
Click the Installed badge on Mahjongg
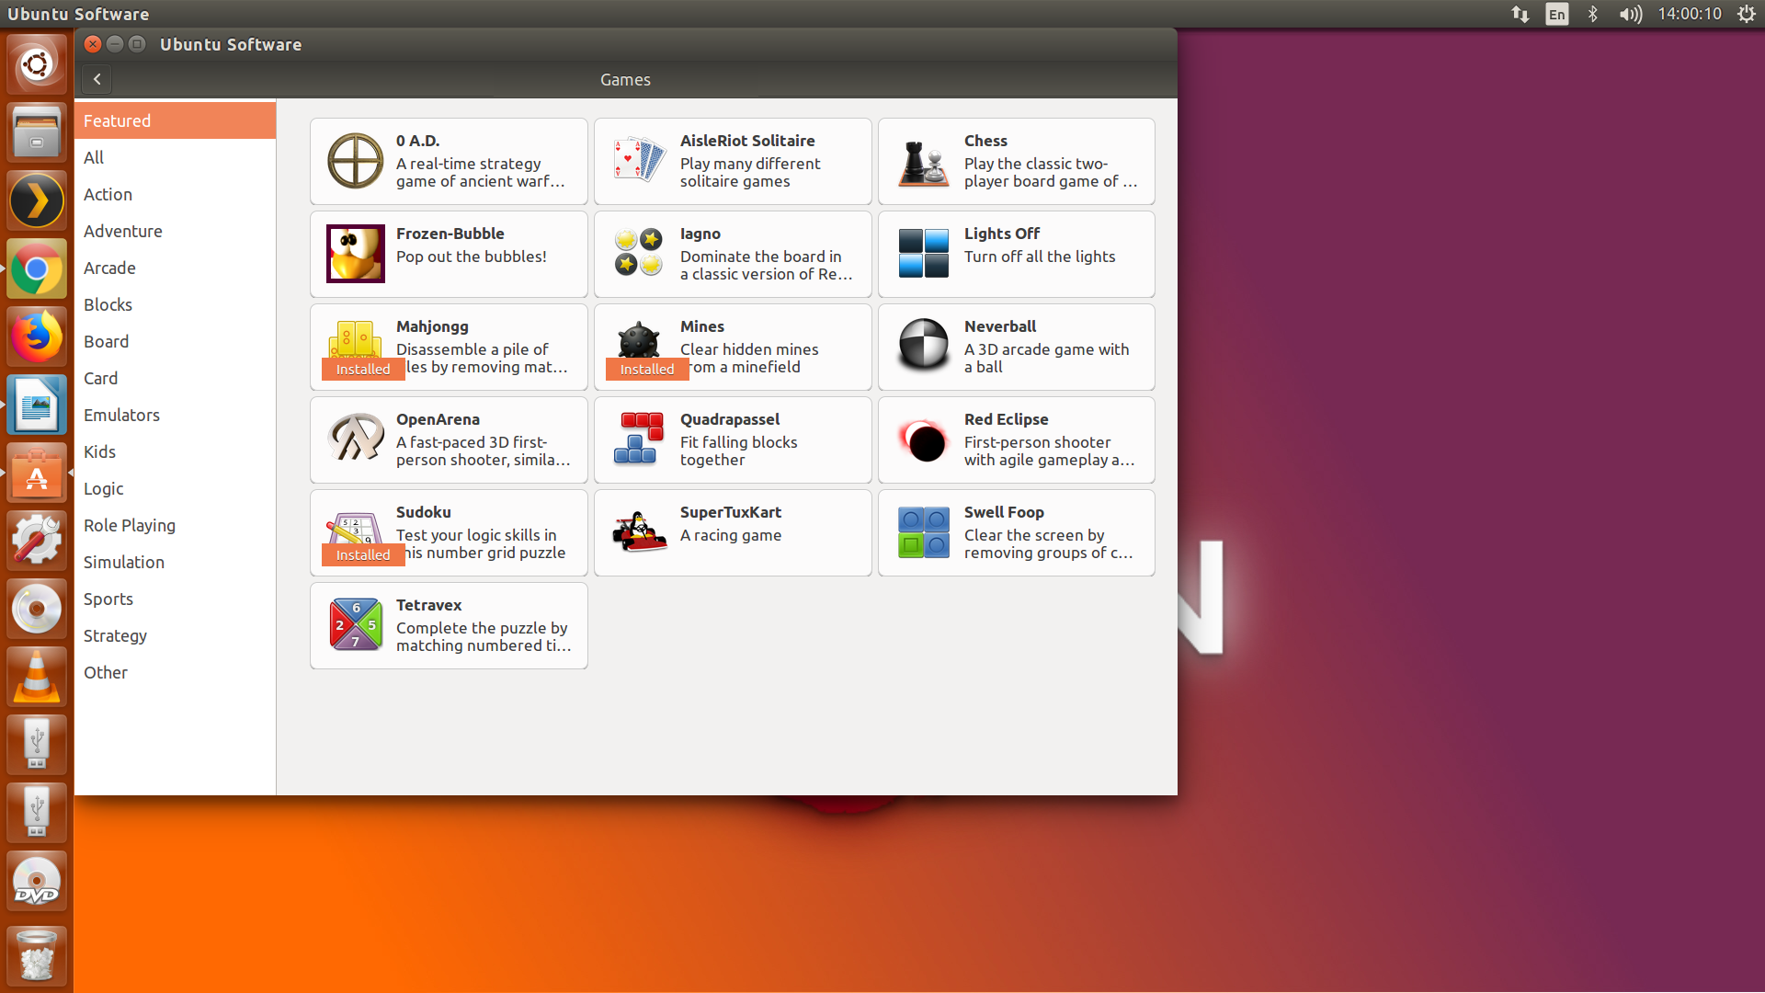pos(363,369)
